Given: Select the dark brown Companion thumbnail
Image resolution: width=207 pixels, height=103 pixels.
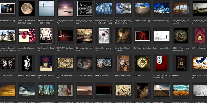Looking at the screenshot, I should (143, 90).
